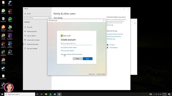This screenshot has height=96, width=172.
Task: Click Get a new email address
Action: click(67, 51)
